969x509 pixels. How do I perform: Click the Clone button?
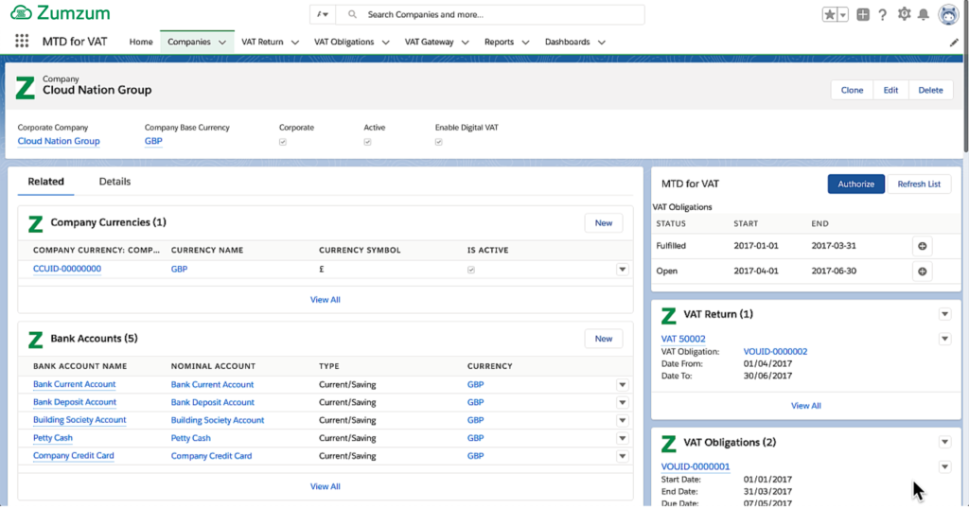[x=852, y=90]
